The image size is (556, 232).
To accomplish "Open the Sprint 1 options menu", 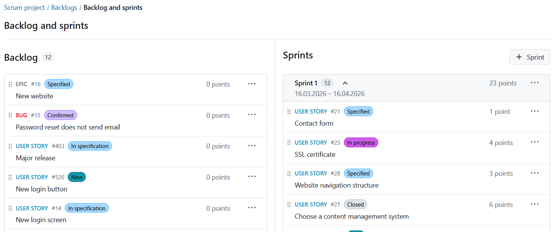I will [x=535, y=82].
